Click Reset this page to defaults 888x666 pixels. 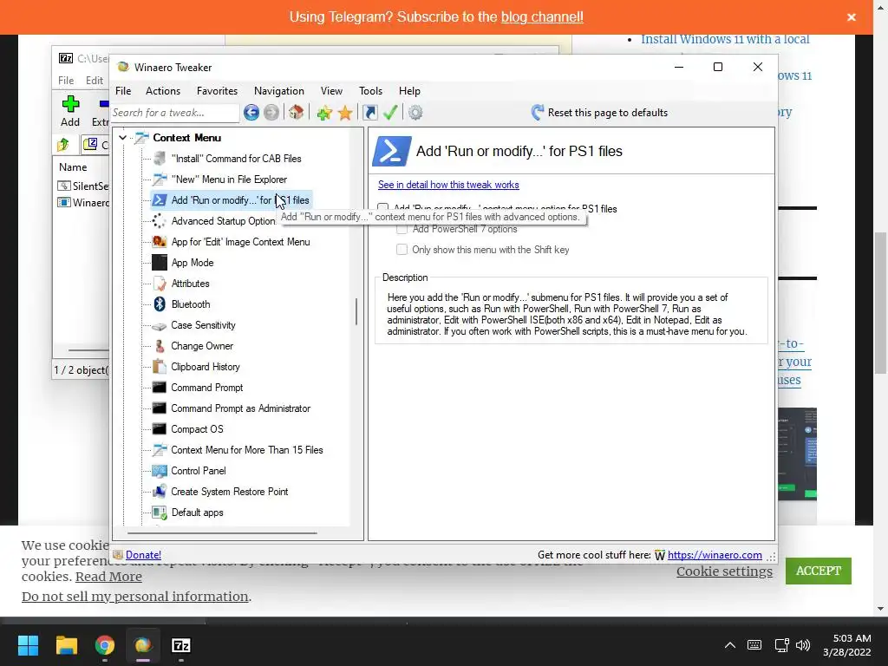[608, 112]
